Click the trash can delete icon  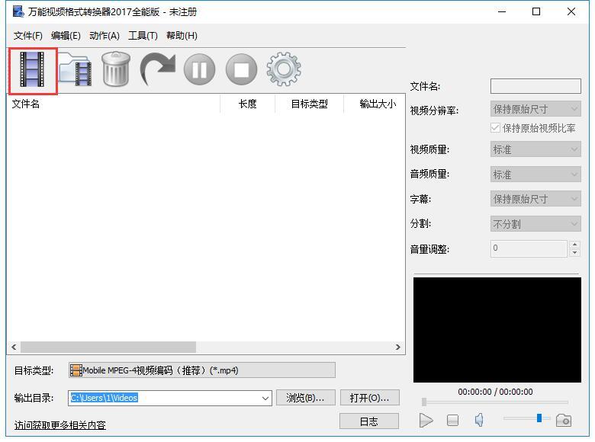click(x=116, y=69)
